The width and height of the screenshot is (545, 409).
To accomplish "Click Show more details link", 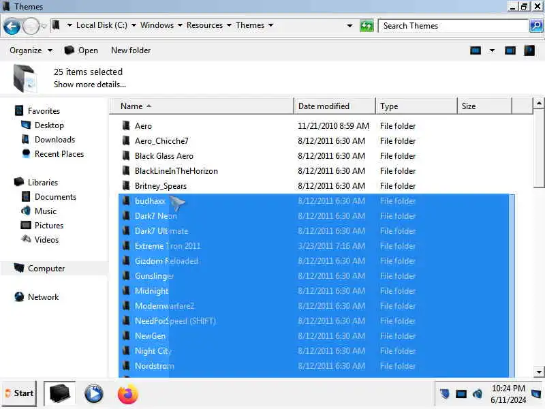I will (90, 85).
